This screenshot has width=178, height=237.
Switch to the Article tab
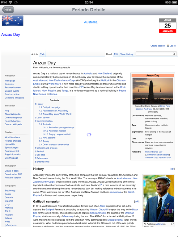pyautogui.click(x=35, y=54)
